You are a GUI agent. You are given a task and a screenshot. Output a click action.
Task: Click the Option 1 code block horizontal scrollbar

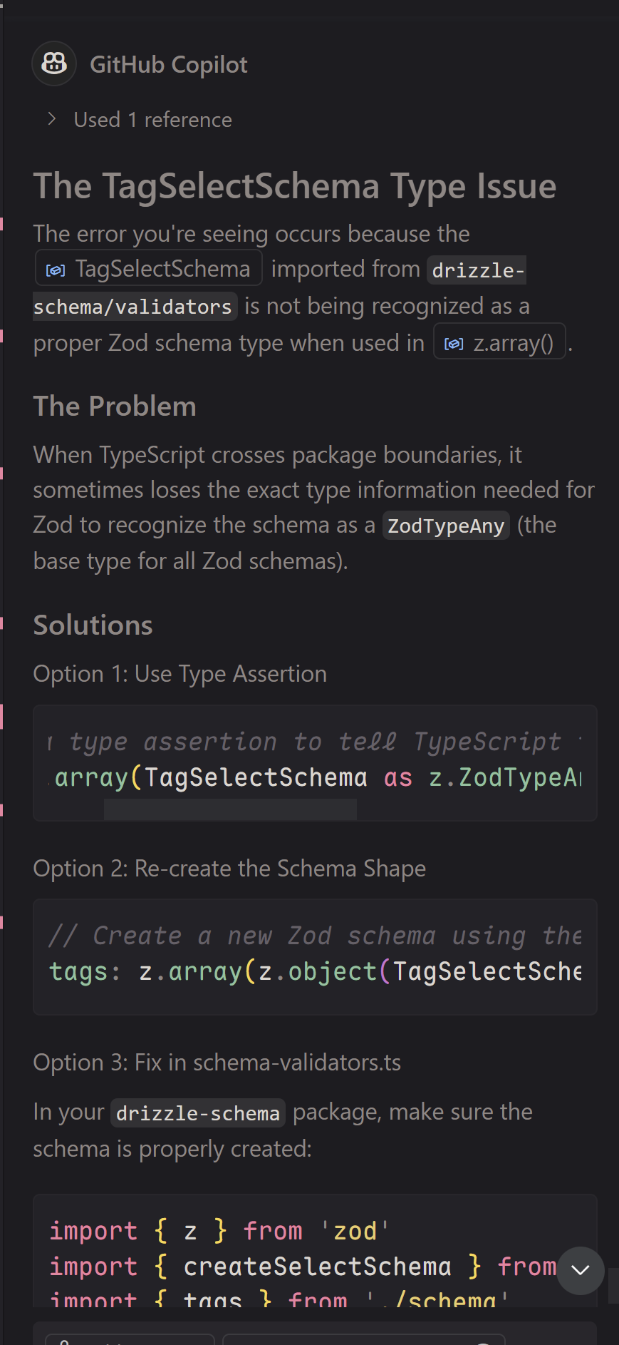(230, 809)
